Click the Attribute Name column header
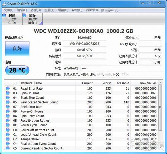 (x=47, y=83)
